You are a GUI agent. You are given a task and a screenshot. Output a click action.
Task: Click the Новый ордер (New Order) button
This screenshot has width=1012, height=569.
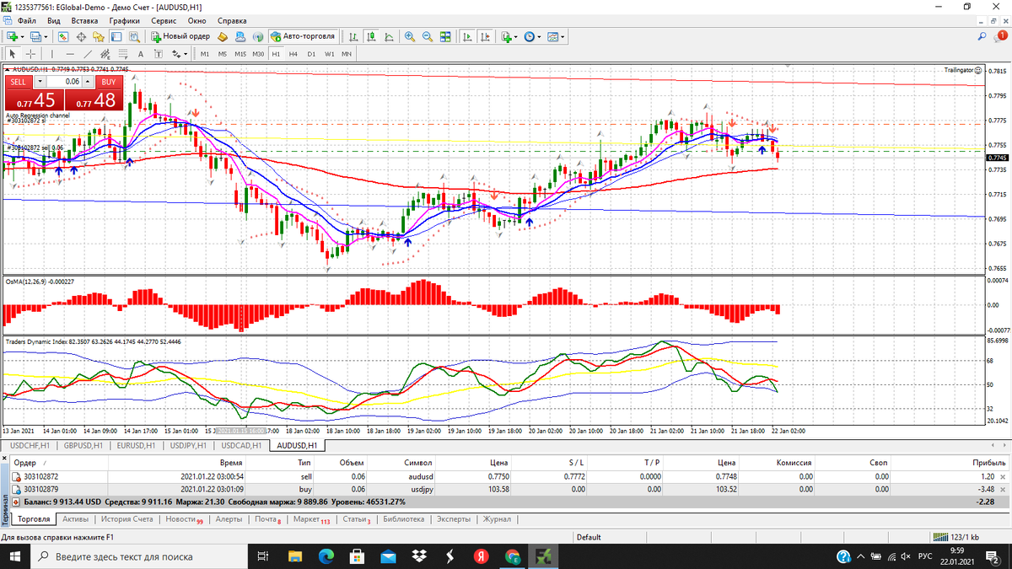(180, 36)
